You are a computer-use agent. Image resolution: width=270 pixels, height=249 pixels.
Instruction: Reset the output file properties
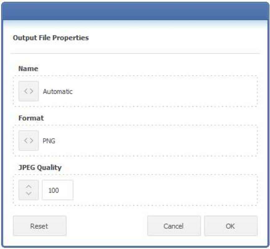tap(39, 226)
